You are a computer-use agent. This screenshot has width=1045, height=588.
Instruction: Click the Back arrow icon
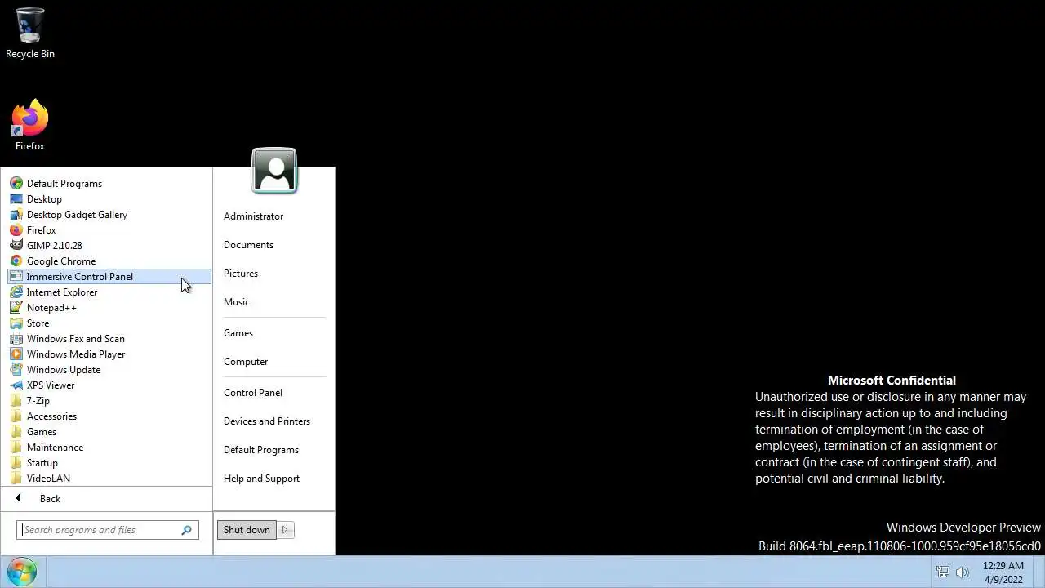pyautogui.click(x=18, y=499)
